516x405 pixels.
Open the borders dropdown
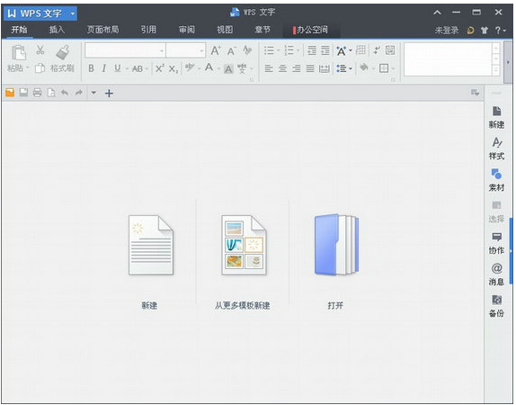coord(393,68)
